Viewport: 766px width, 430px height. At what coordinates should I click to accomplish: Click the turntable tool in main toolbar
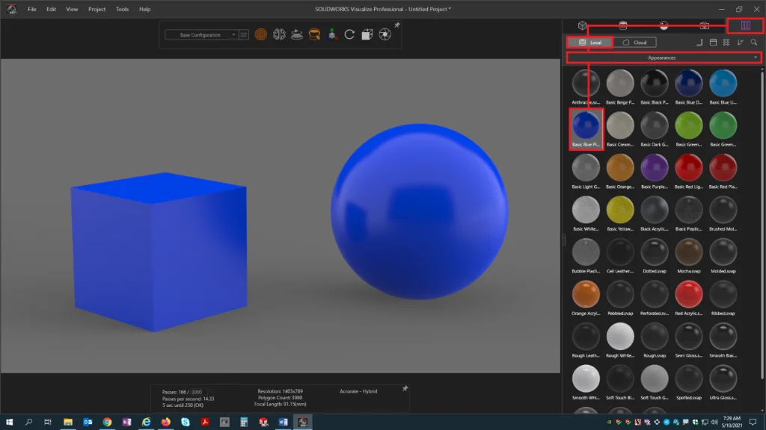click(297, 34)
